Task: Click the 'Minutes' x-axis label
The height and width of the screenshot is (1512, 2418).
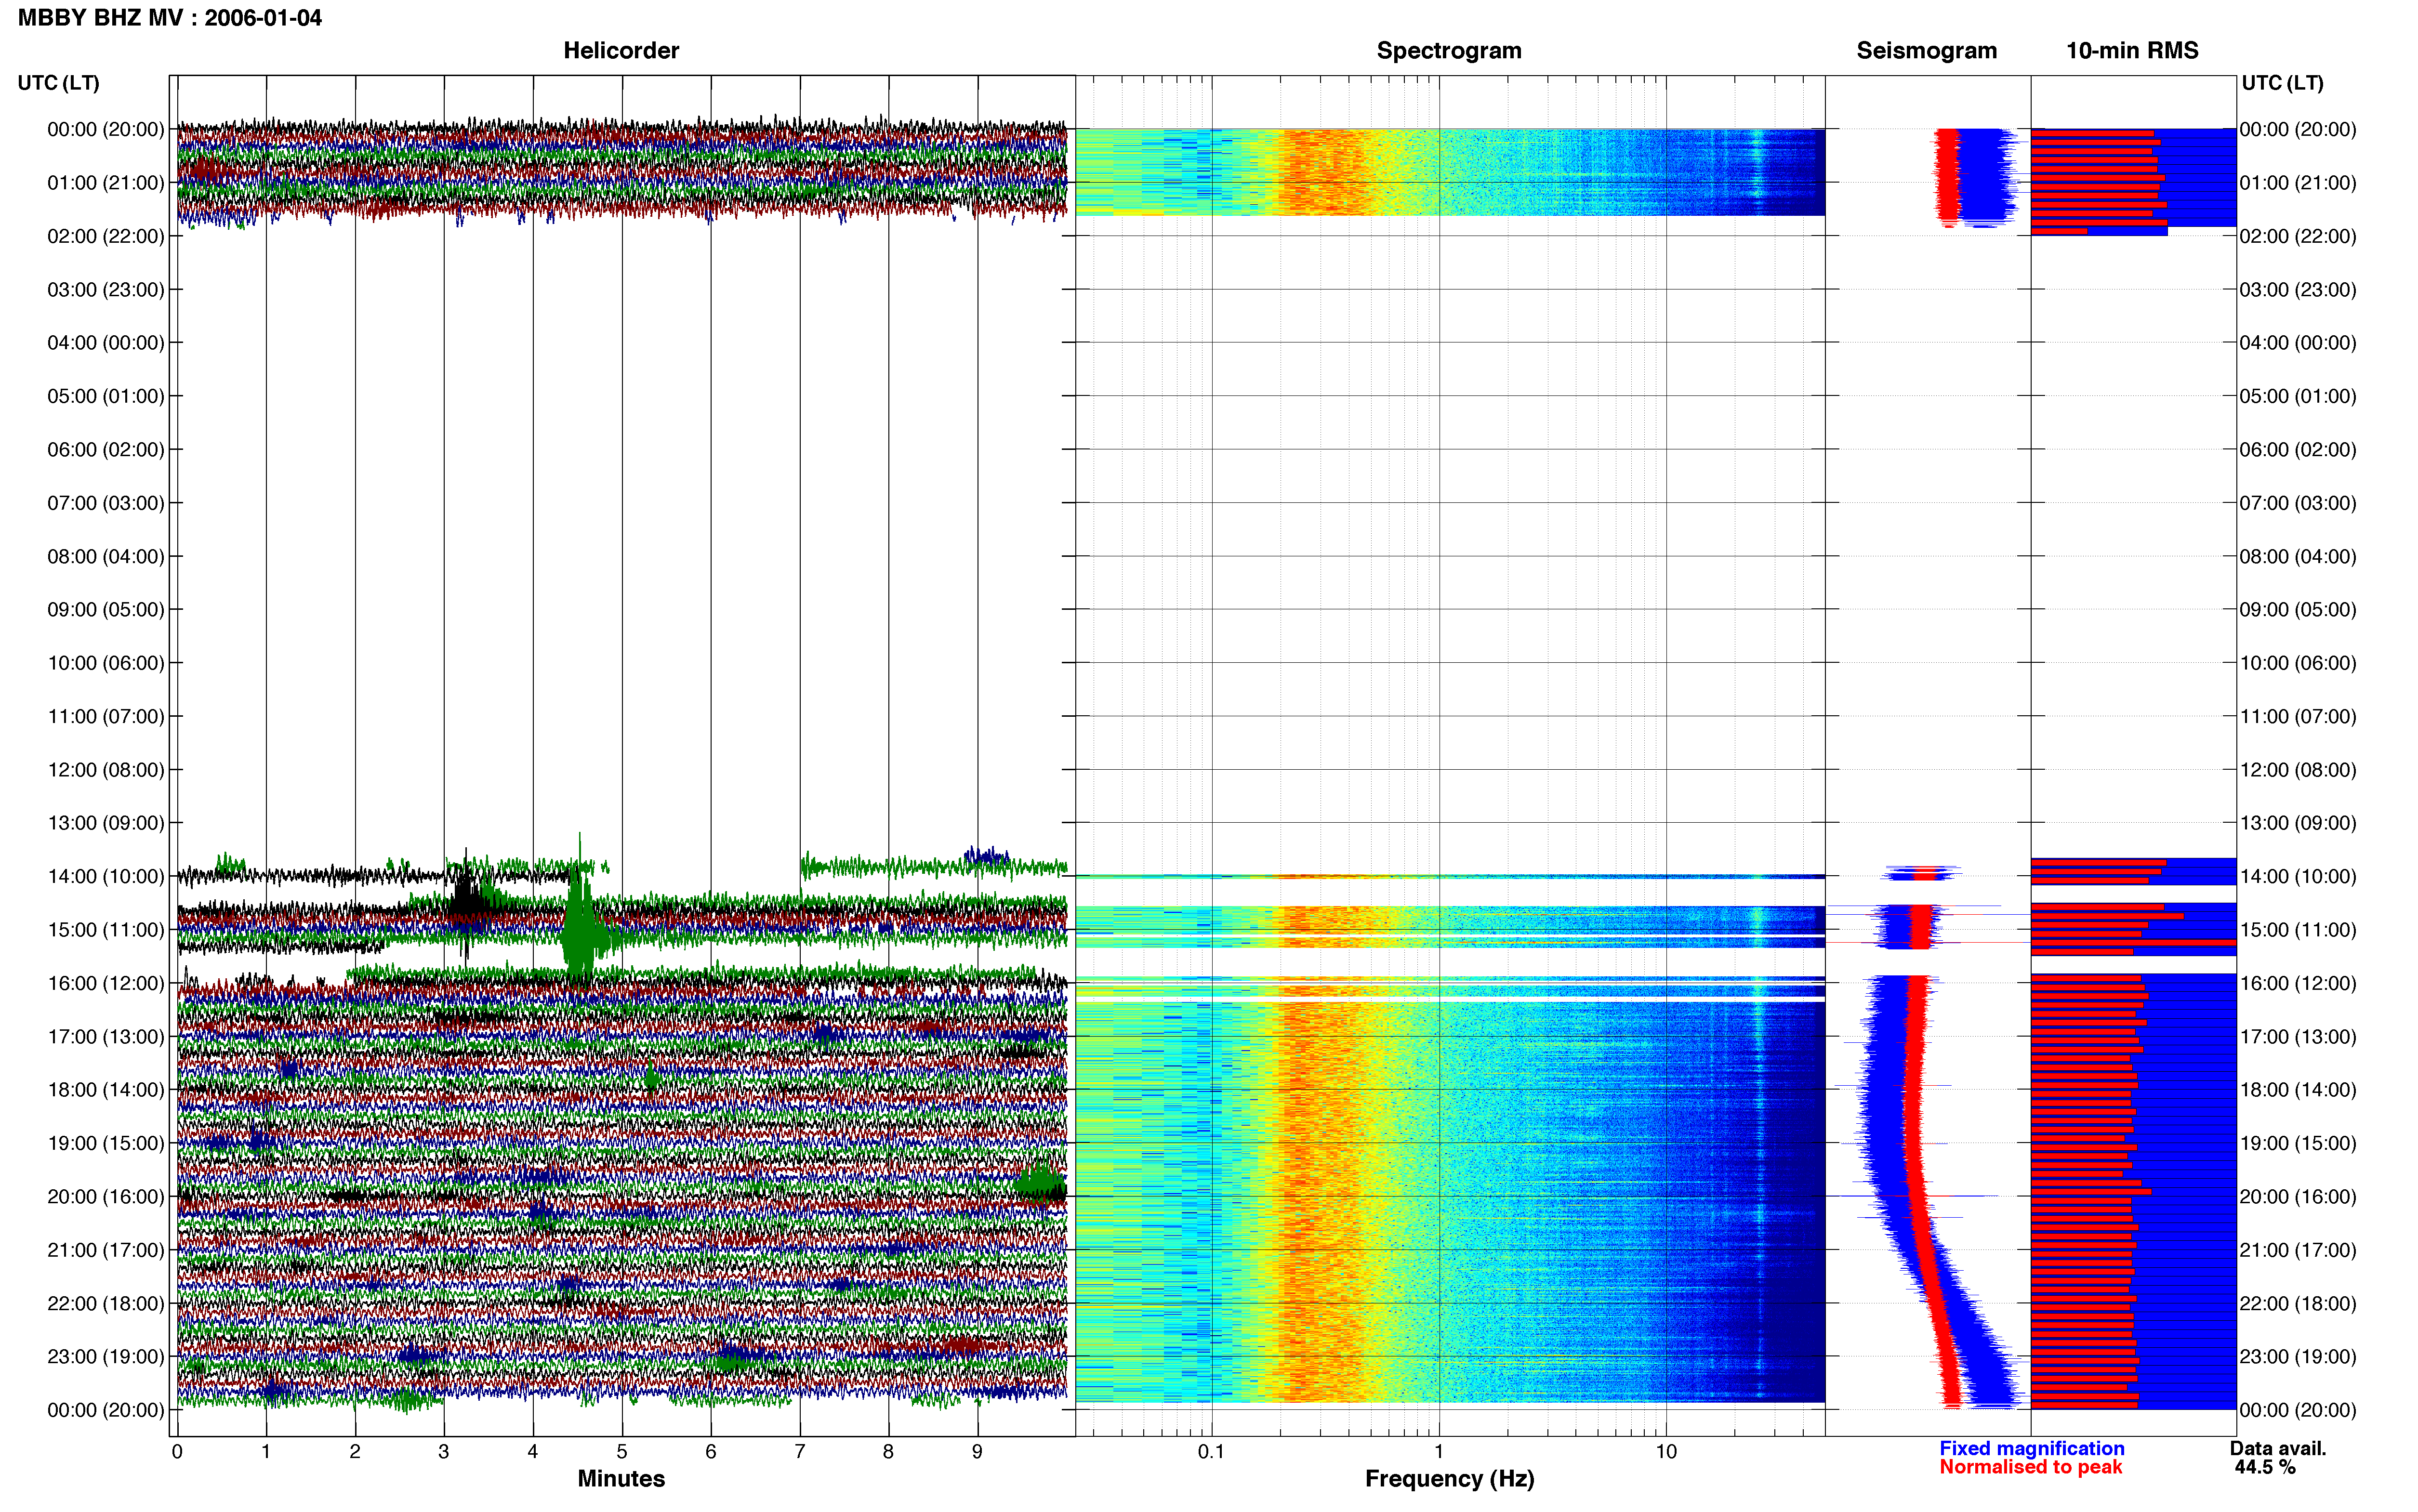Action: [x=621, y=1479]
